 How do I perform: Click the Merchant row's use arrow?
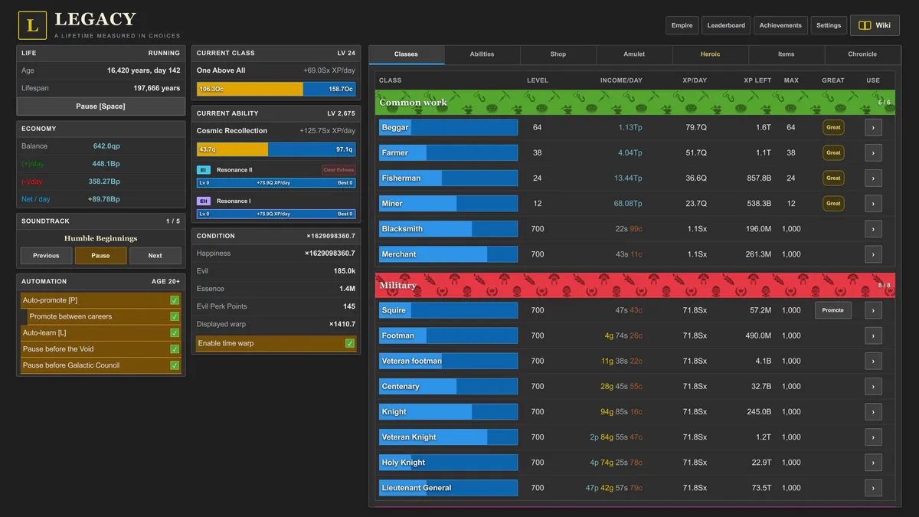(x=873, y=254)
